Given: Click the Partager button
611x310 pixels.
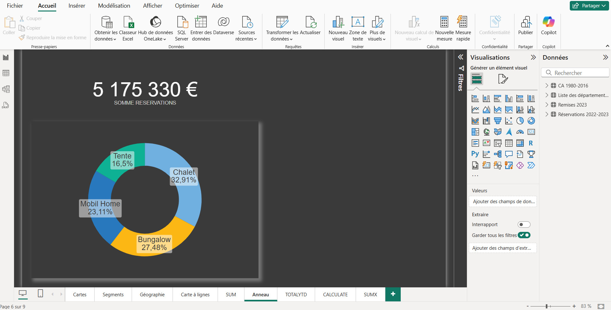Looking at the screenshot, I should click(x=589, y=6).
